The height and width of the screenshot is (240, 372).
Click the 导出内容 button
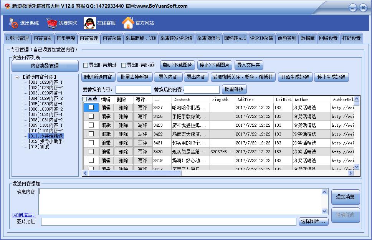tap(196, 77)
